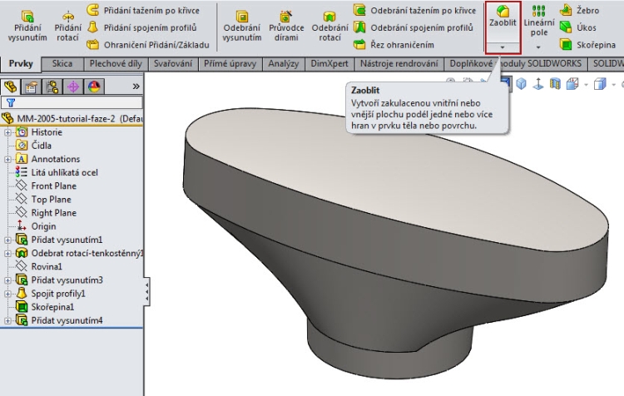Expand the Historie tree node
This screenshot has height=396, width=624.
[x=7, y=132]
